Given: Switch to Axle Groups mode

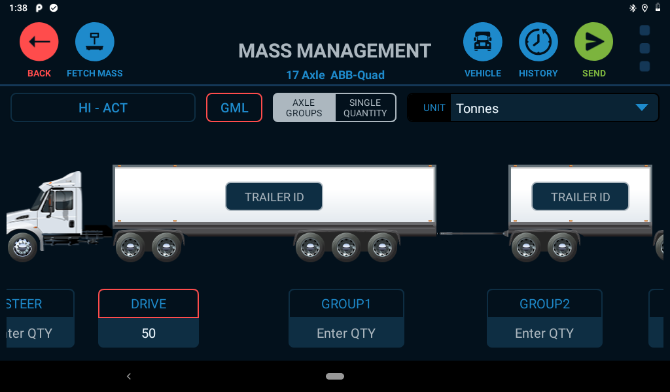Looking at the screenshot, I should point(304,108).
